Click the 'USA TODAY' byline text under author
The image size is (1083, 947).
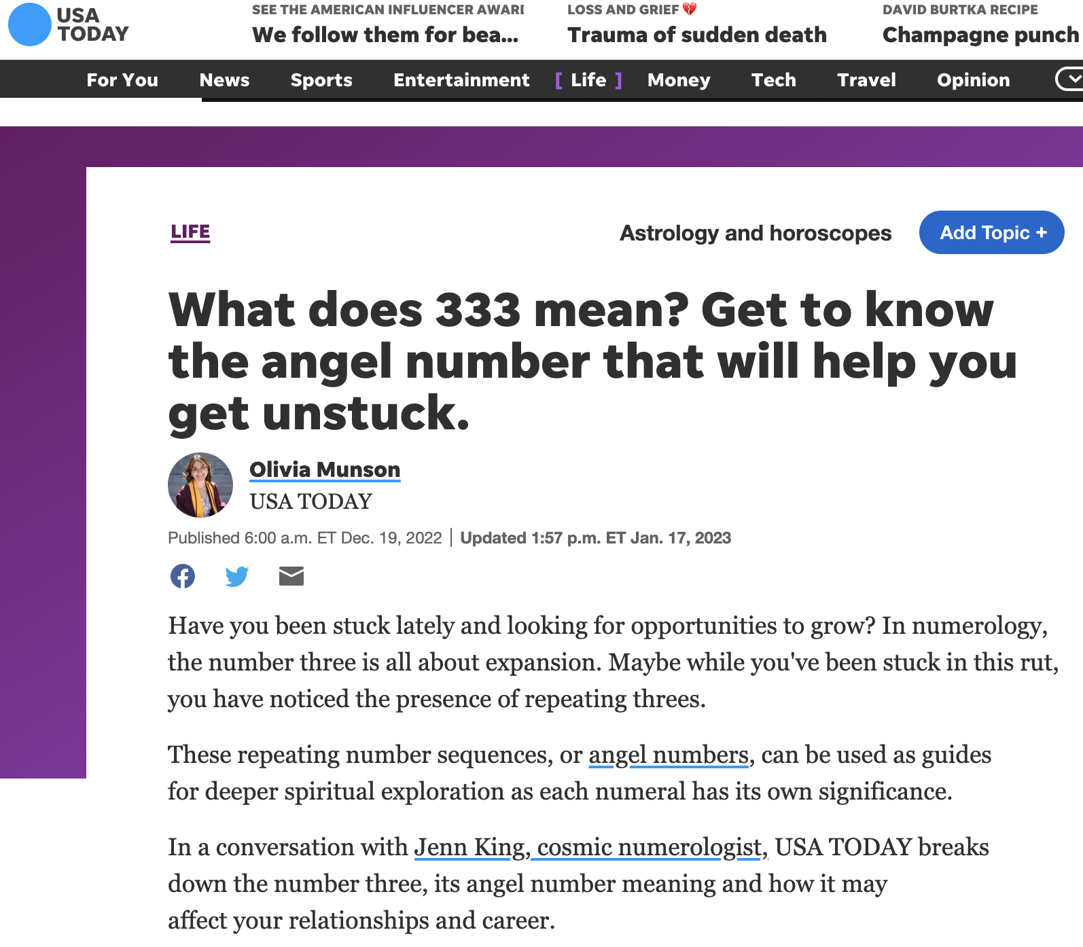click(311, 501)
